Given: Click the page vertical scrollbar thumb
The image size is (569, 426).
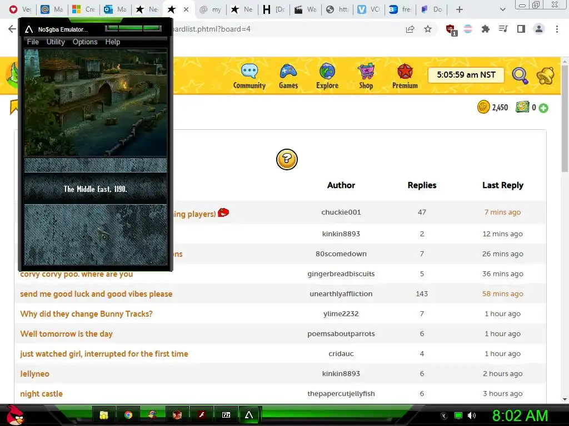Looking at the screenshot, I should 565,118.
